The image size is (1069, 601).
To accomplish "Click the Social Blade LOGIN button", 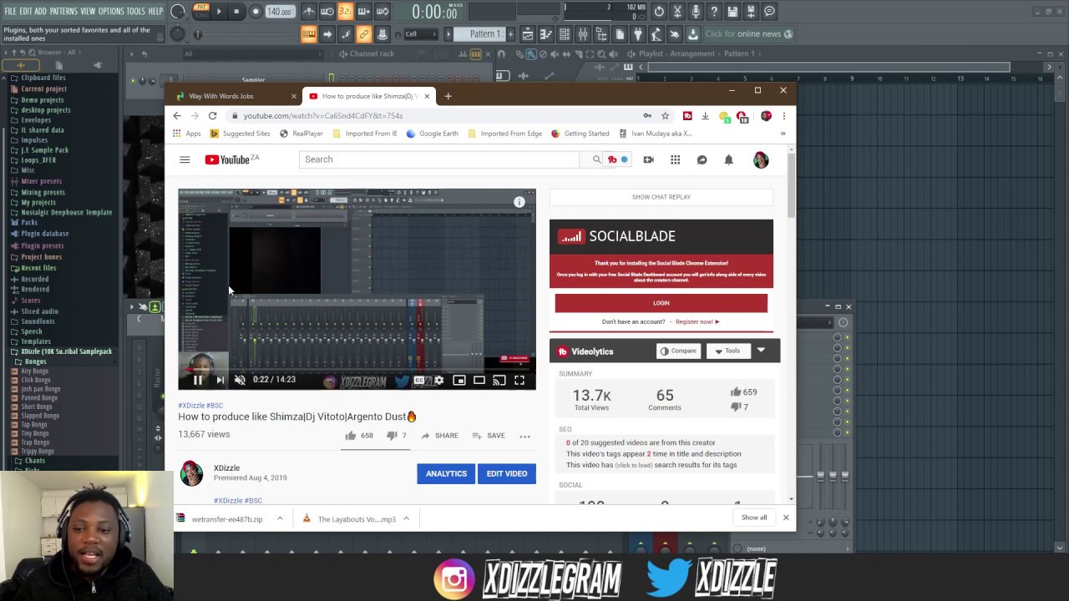I will (x=661, y=303).
